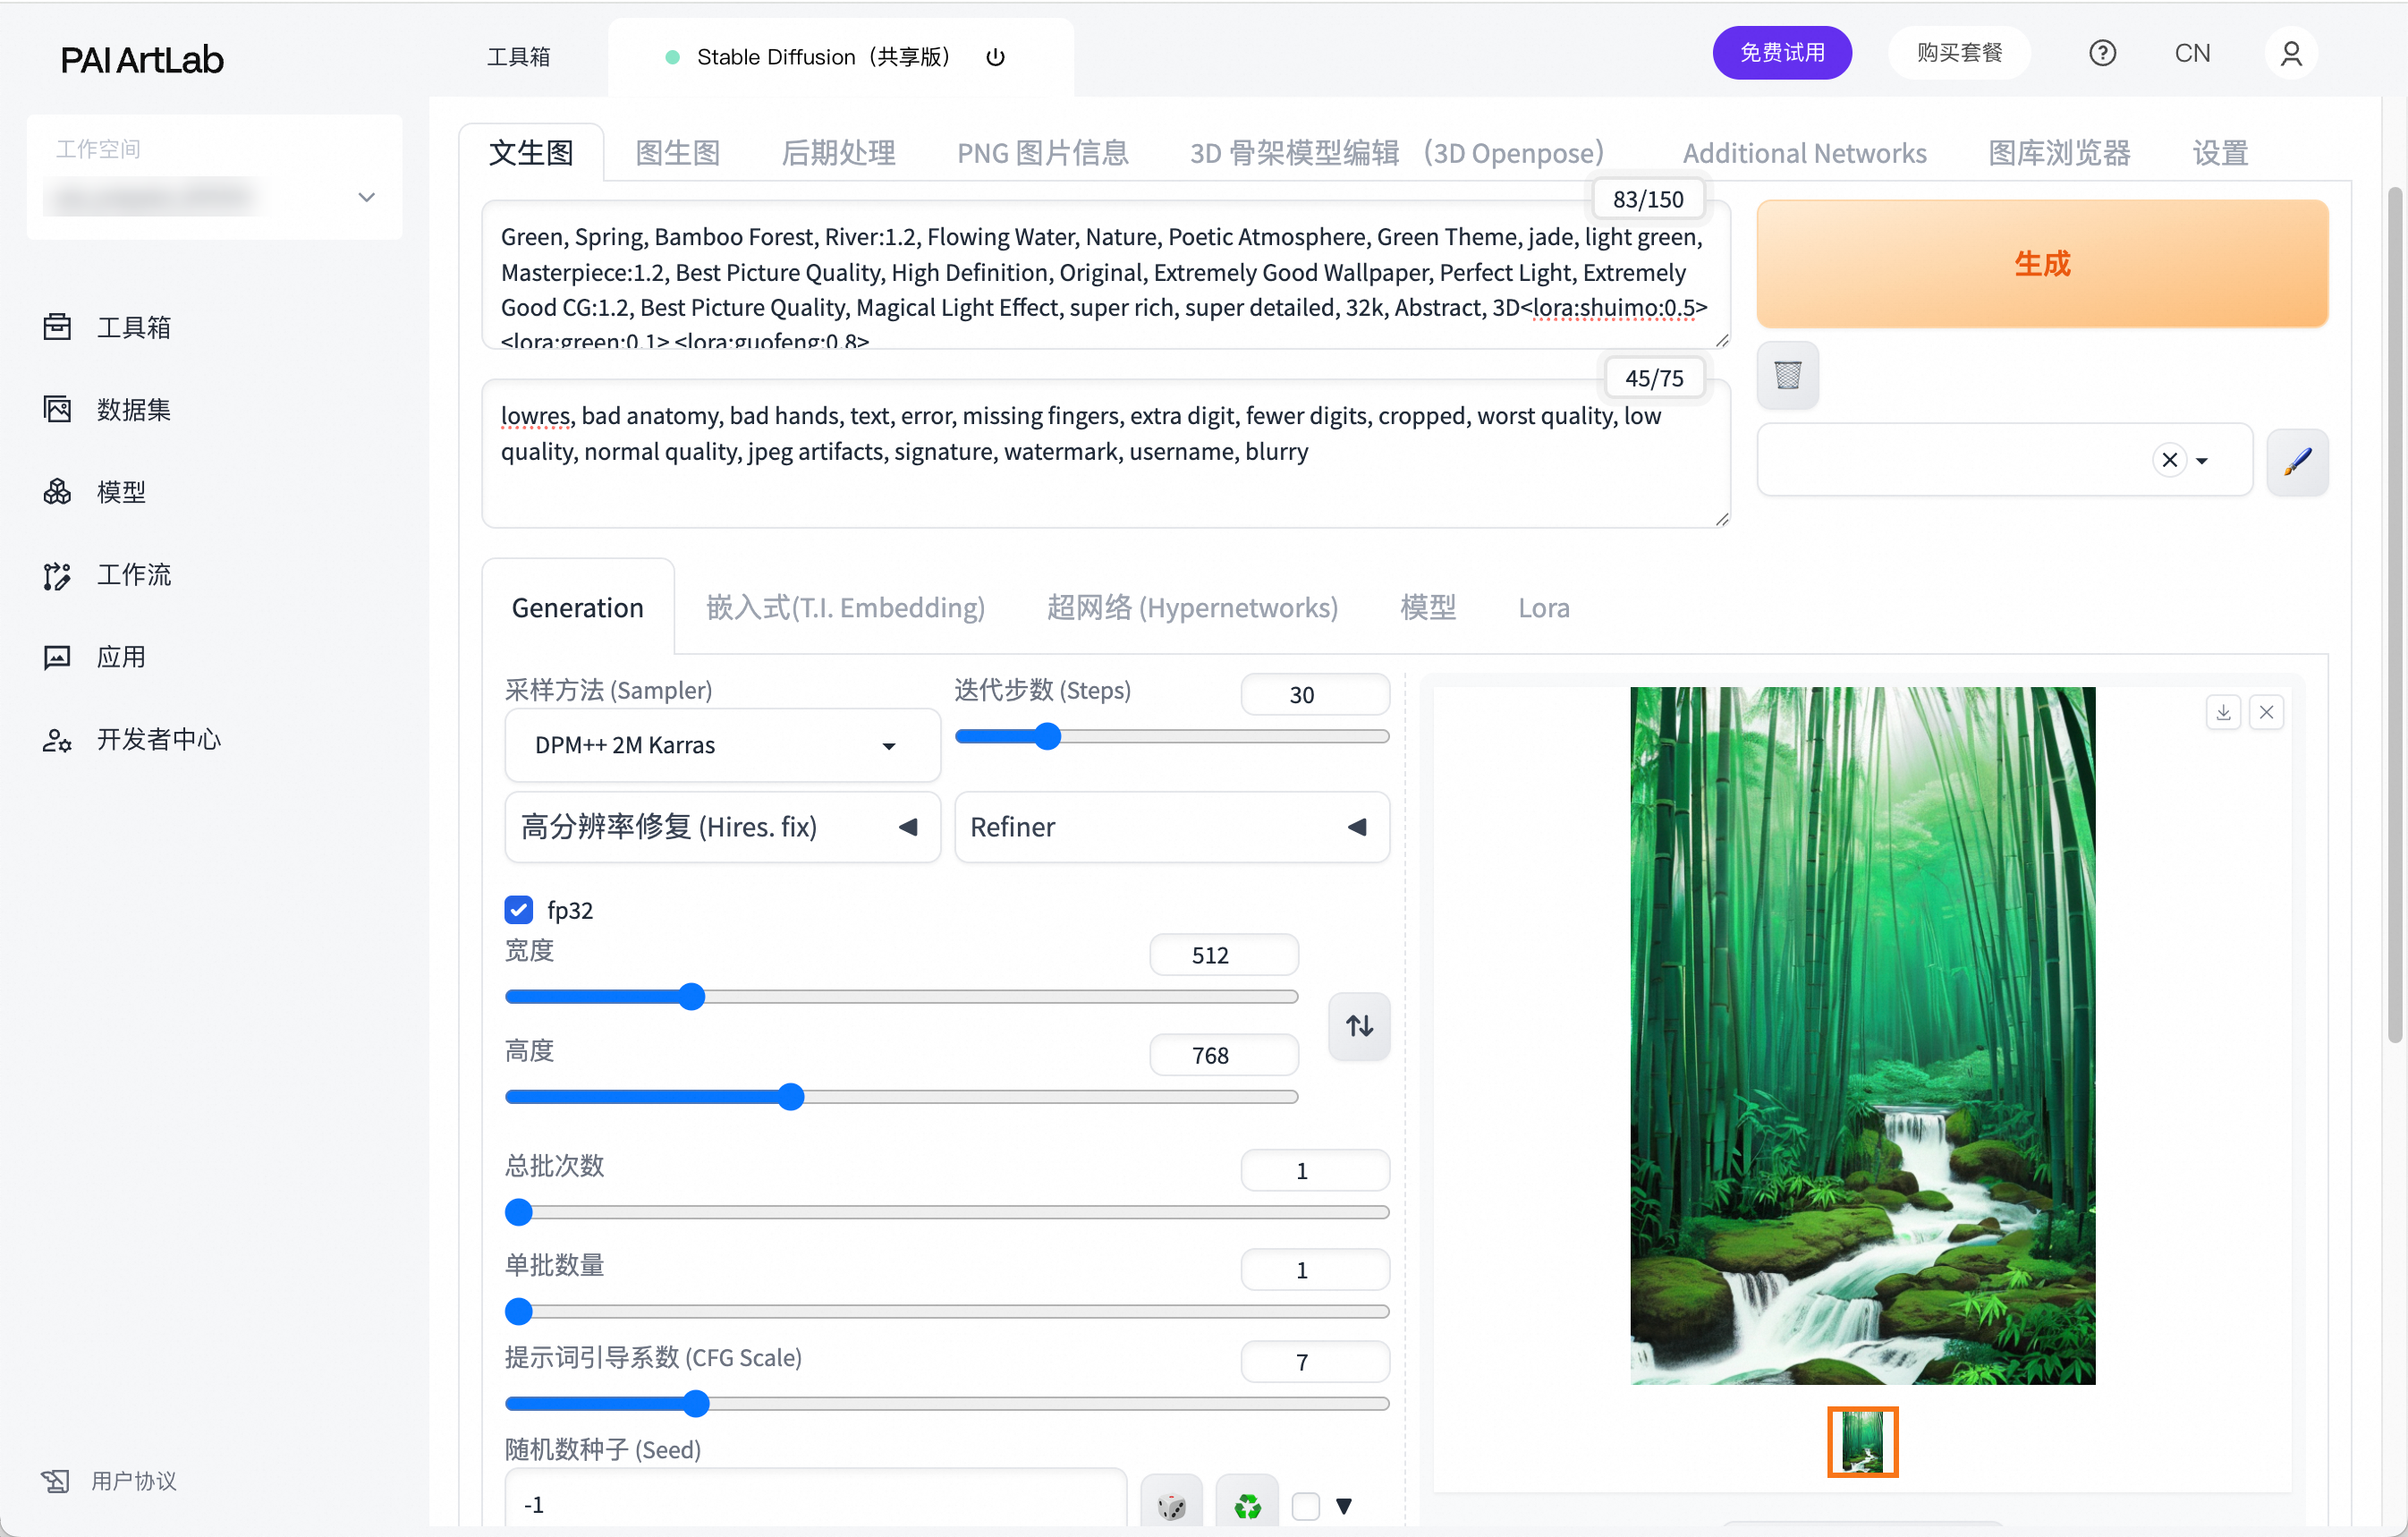Click the green recycle seed icon

(x=1246, y=1504)
